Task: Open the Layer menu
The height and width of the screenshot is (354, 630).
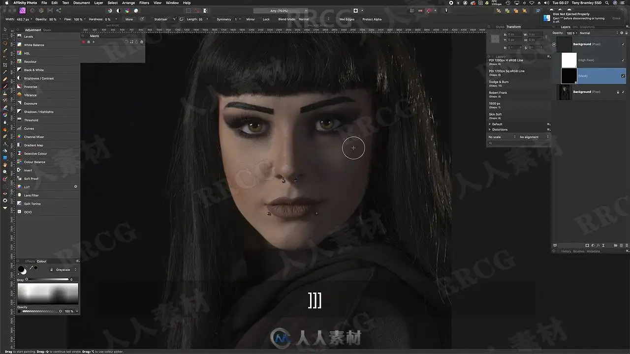Action: 99,3
